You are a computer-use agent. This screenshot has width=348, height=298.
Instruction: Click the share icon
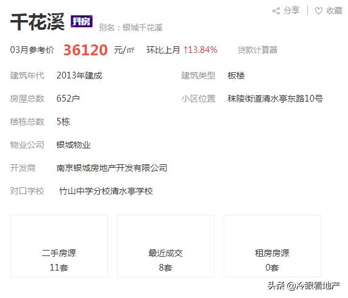[276, 10]
